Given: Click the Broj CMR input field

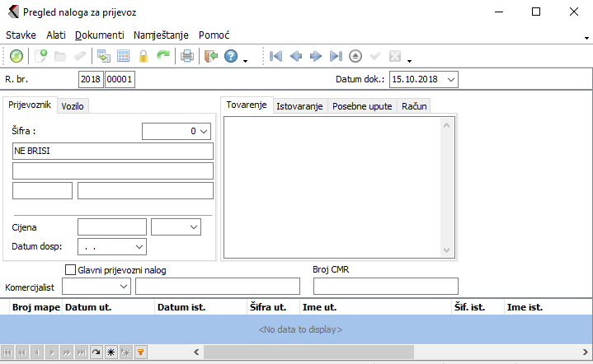Looking at the screenshot, I should (385, 286).
